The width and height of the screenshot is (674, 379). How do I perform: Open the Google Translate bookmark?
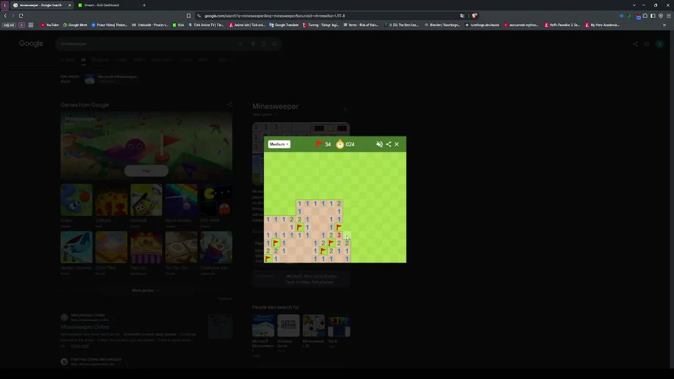(x=284, y=25)
